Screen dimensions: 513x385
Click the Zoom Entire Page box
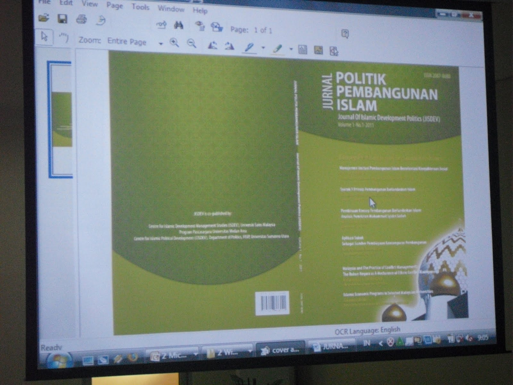[x=127, y=41]
